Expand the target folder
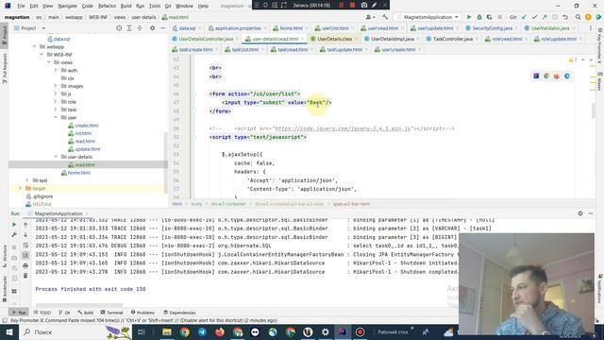The image size is (604, 340). pos(21,188)
